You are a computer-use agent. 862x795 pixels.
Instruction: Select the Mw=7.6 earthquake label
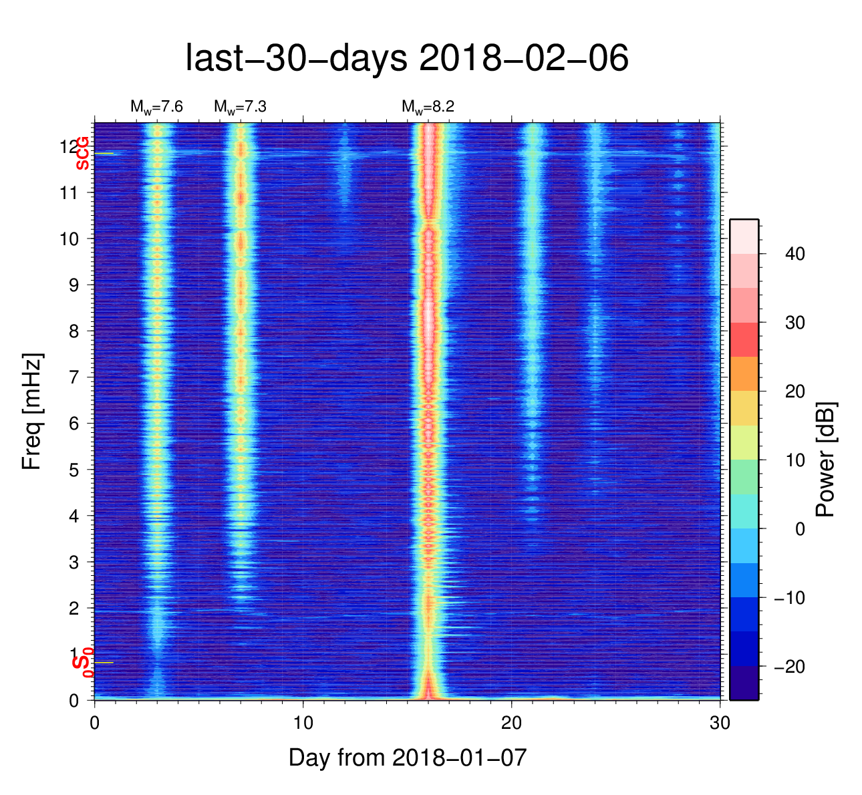pos(156,106)
